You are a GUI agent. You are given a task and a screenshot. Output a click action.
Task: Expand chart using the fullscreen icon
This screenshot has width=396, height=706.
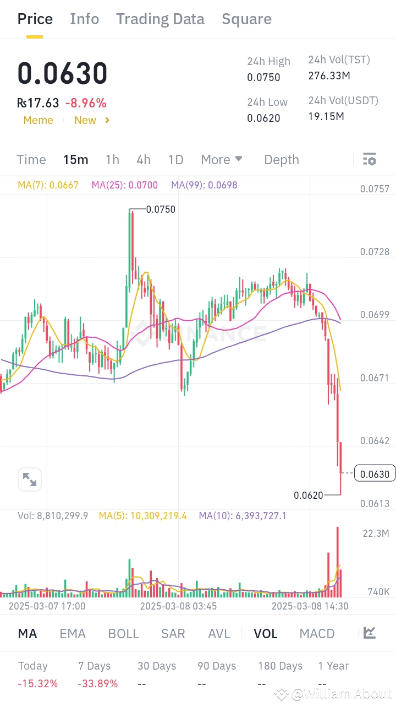coord(30,479)
